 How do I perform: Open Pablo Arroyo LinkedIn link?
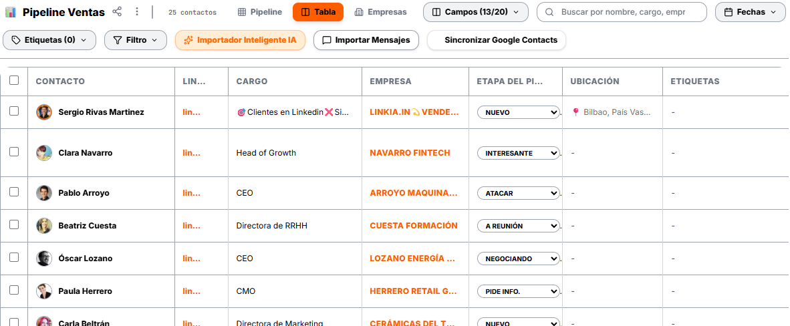tap(191, 193)
